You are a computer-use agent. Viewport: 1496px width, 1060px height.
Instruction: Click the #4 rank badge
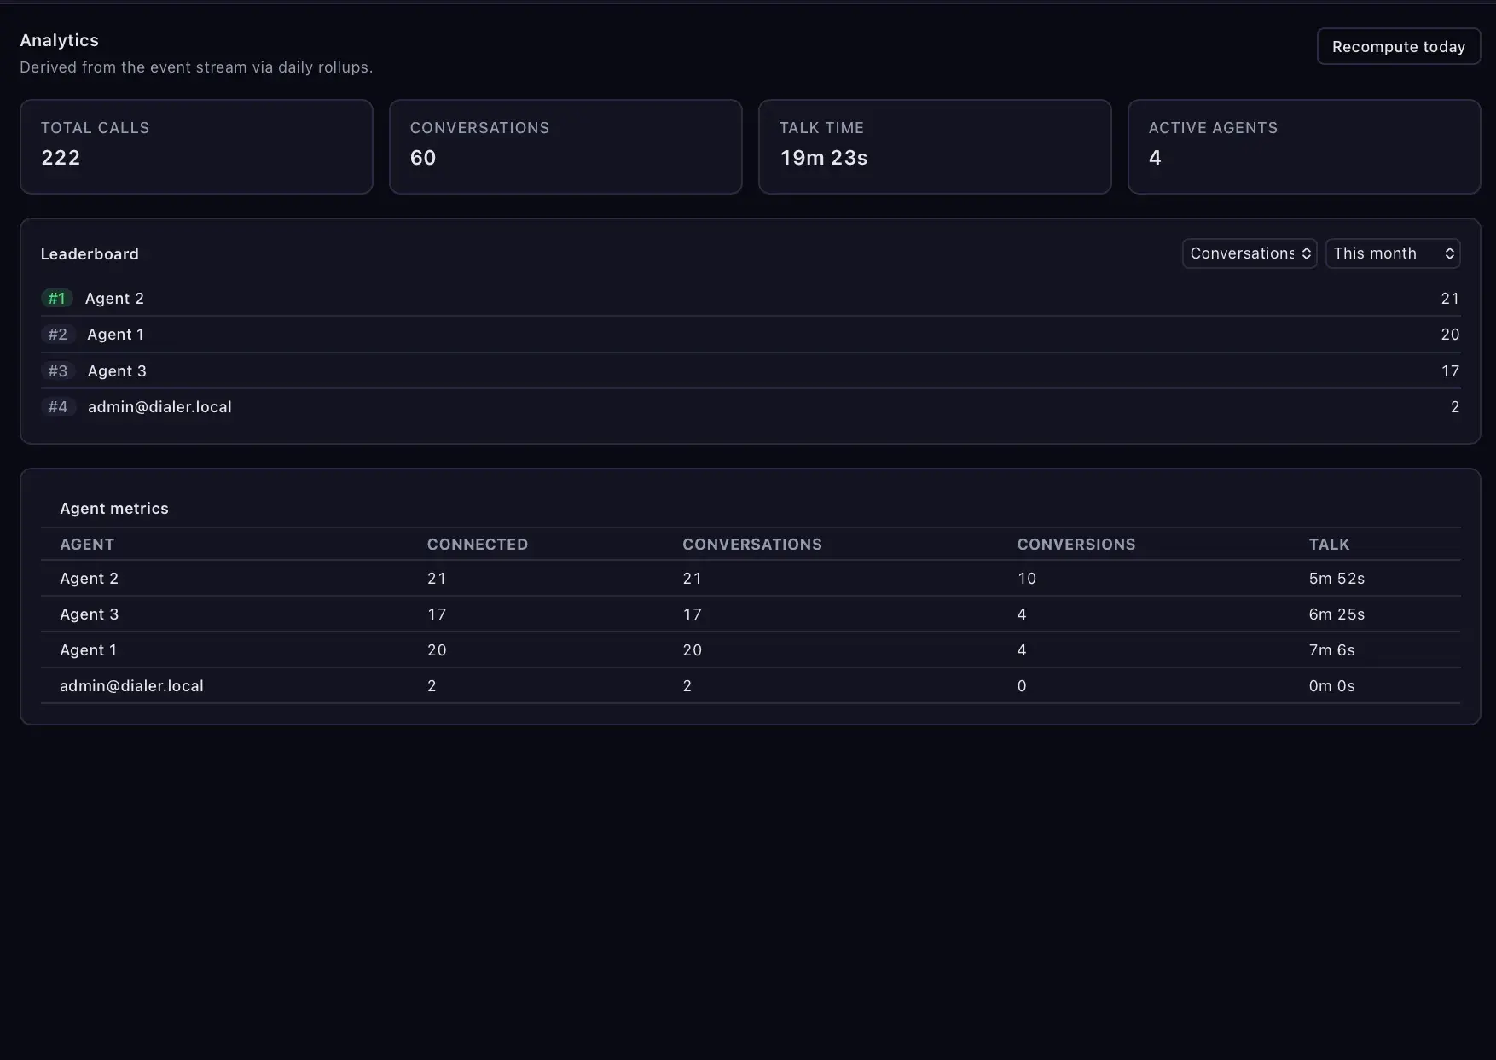tap(58, 407)
